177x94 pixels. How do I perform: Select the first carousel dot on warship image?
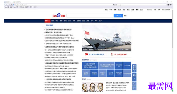tap(120, 49)
